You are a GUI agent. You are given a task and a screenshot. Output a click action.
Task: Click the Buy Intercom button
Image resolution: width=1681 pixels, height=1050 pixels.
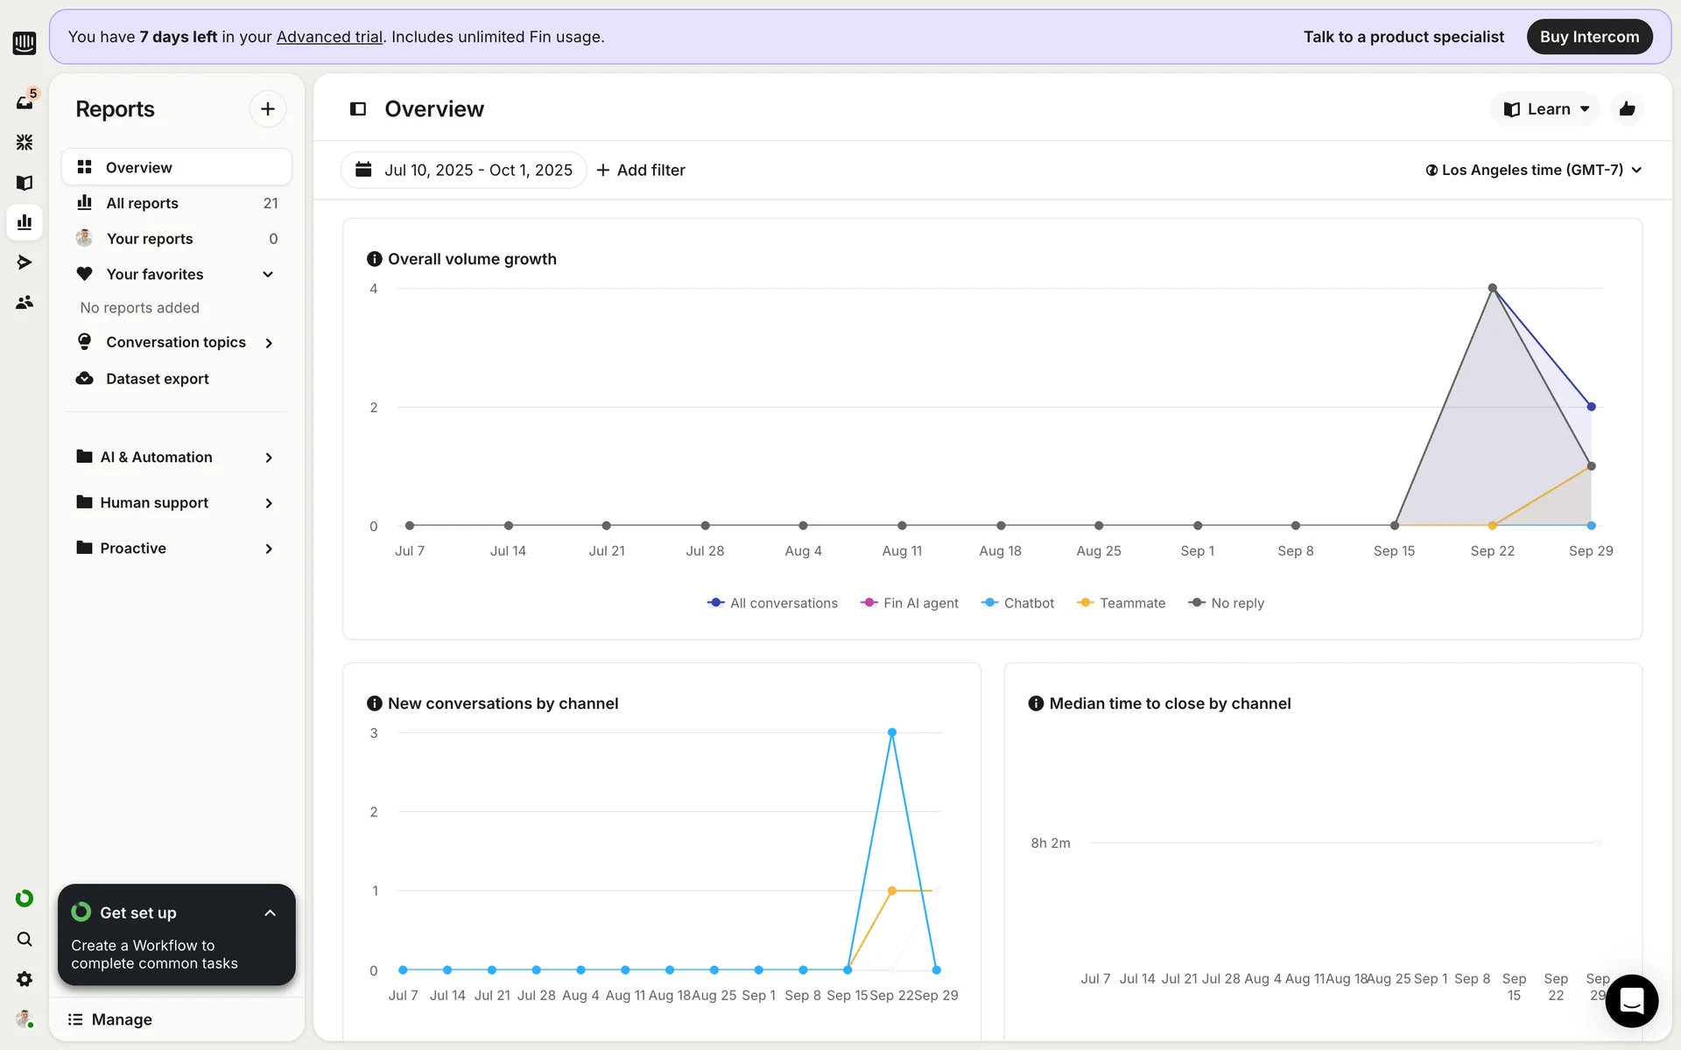1589,37
